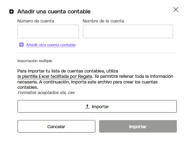Click the black plus icon beside the title

pos(11,12)
